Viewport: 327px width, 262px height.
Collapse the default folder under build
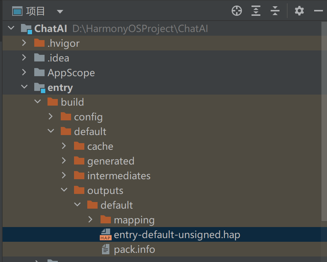[x=51, y=131]
